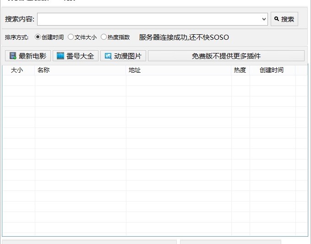Open the 番号大全 plugin
311x244 pixels.
pyautogui.click(x=76, y=56)
